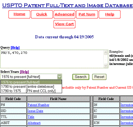Click the IN field code cell

pyautogui.click(x=106, y=105)
